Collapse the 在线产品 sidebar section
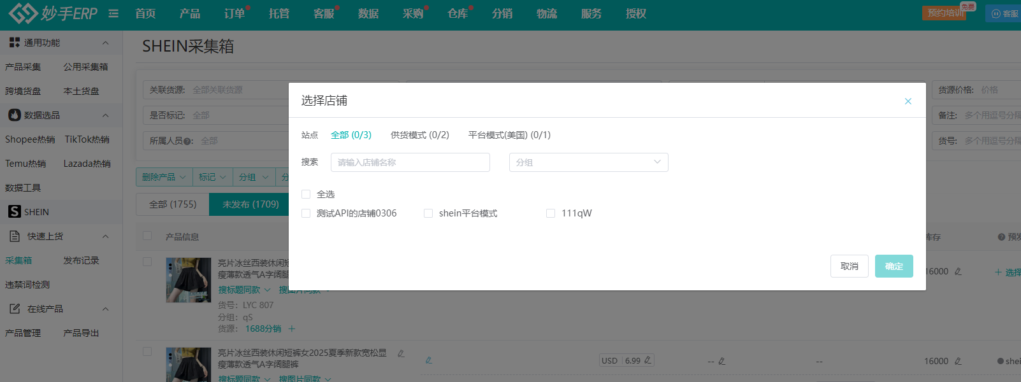 (x=106, y=309)
